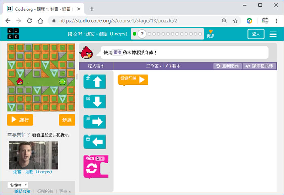
Task: Choose the West (西) left-arrow block
Action: [x=95, y=142]
